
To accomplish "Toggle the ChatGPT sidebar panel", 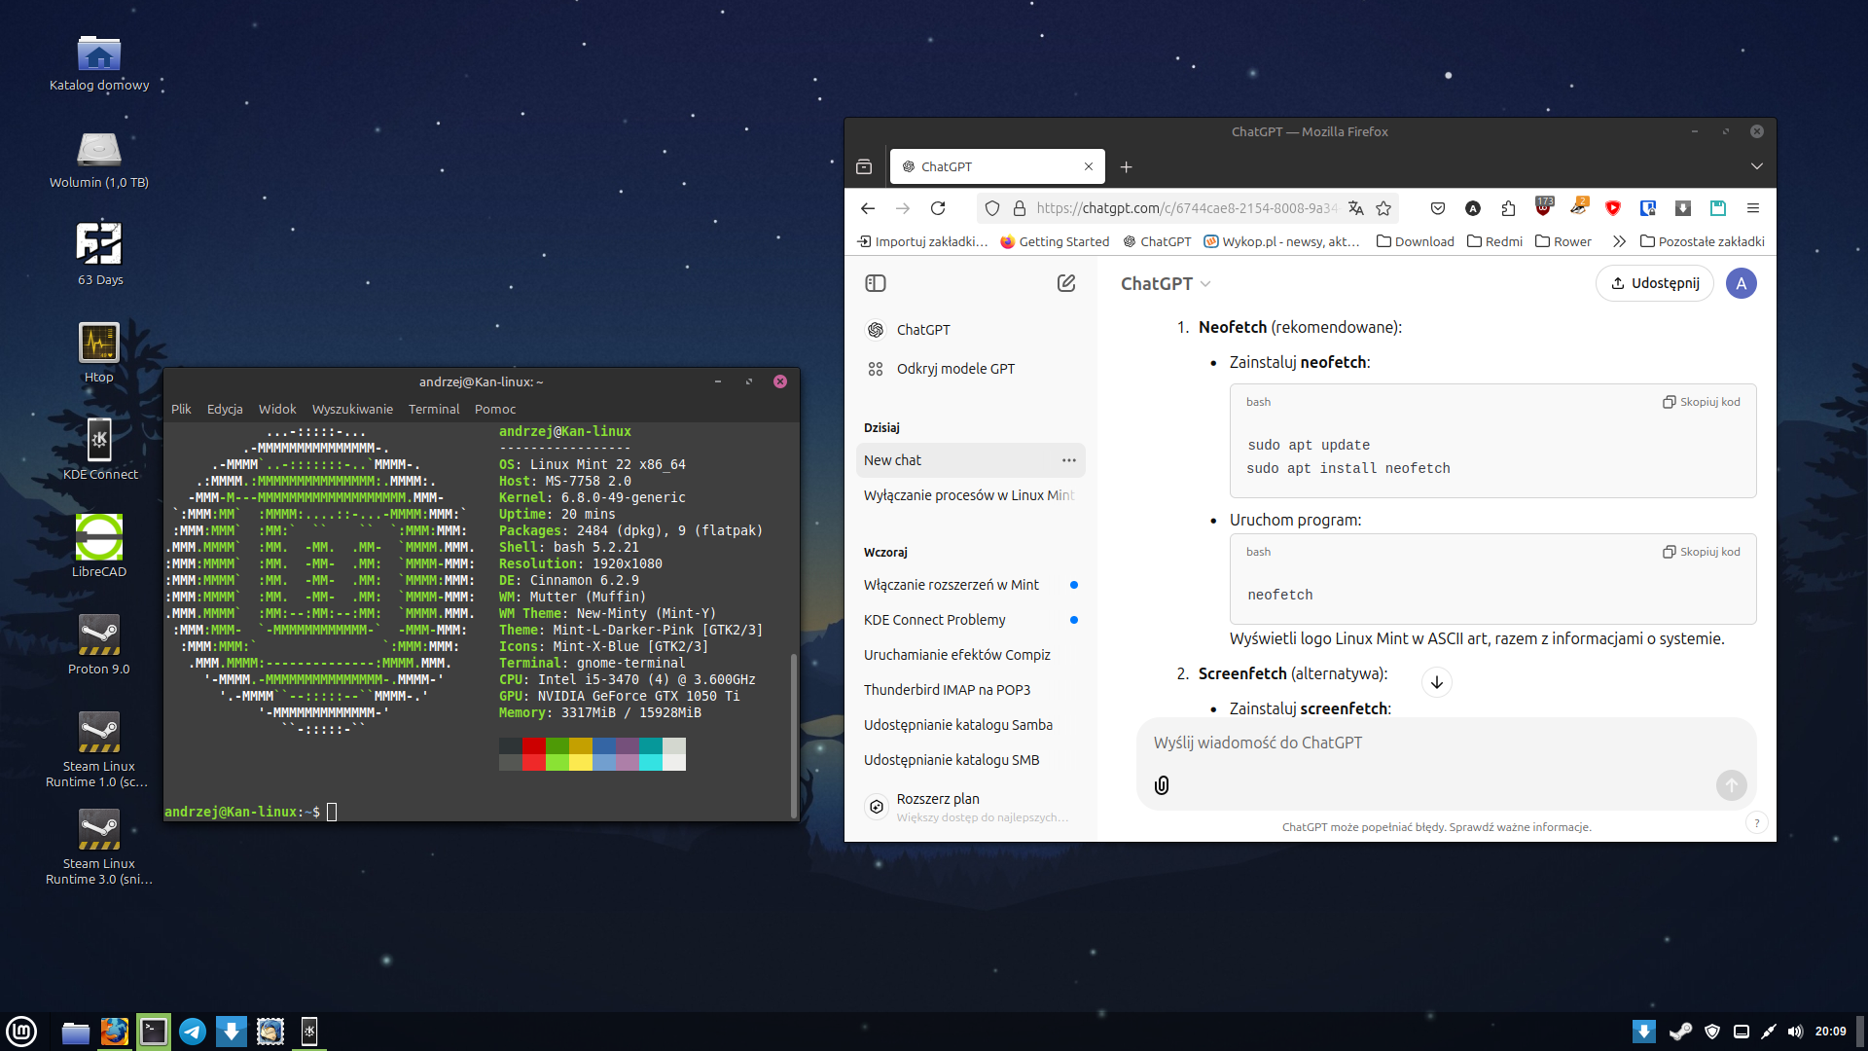I will pyautogui.click(x=875, y=283).
